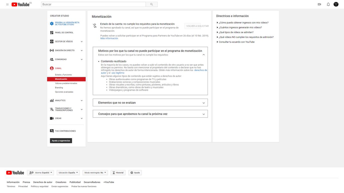Viewport: 344px width, 193px height.
Task: Click the search magnifier button
Action: pyautogui.click(x=152, y=4)
